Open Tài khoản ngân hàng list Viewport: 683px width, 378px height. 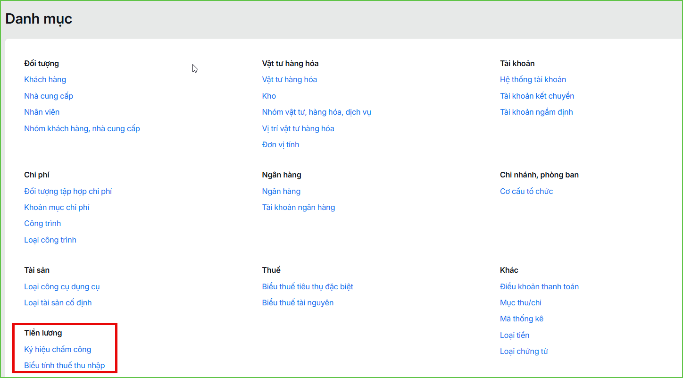coord(299,207)
